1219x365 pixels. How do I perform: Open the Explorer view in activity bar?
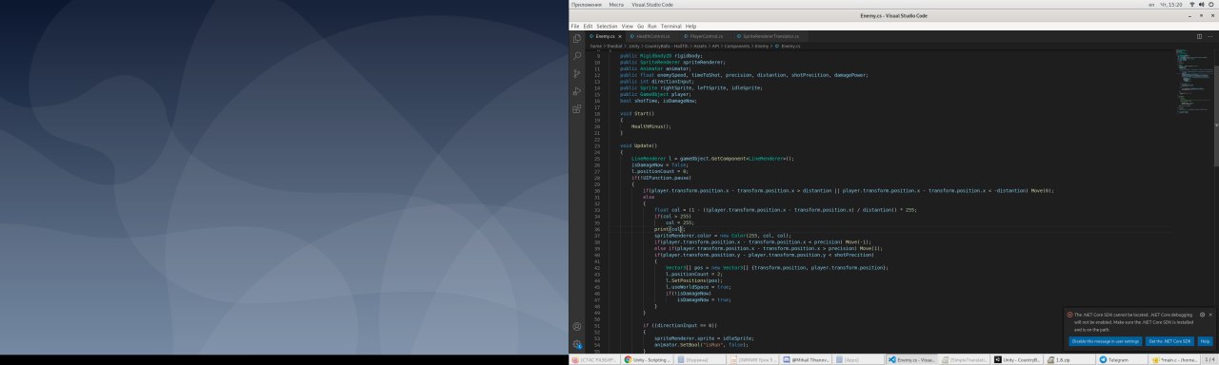click(x=577, y=38)
